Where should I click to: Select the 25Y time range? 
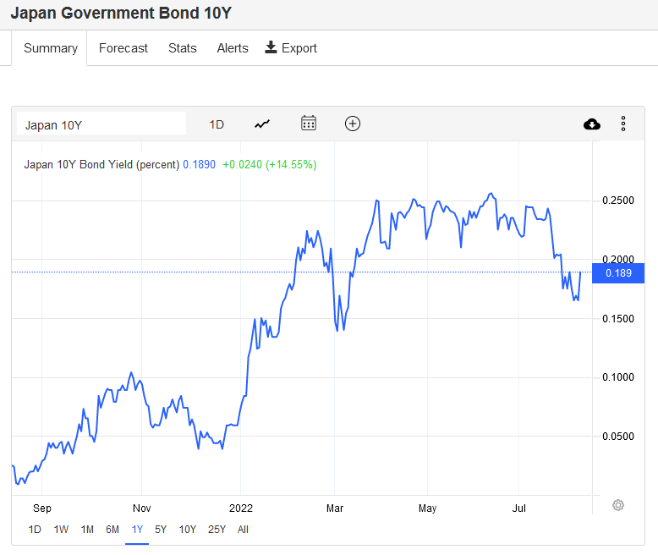pos(217,530)
